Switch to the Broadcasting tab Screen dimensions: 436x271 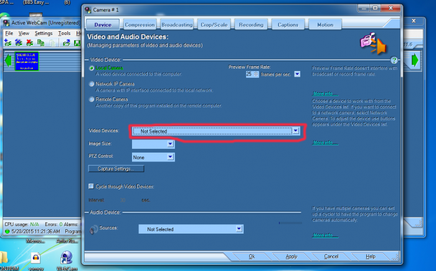point(177,25)
